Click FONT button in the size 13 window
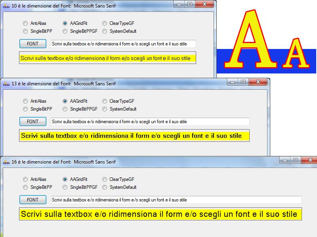The image size is (317, 237). coord(33,122)
